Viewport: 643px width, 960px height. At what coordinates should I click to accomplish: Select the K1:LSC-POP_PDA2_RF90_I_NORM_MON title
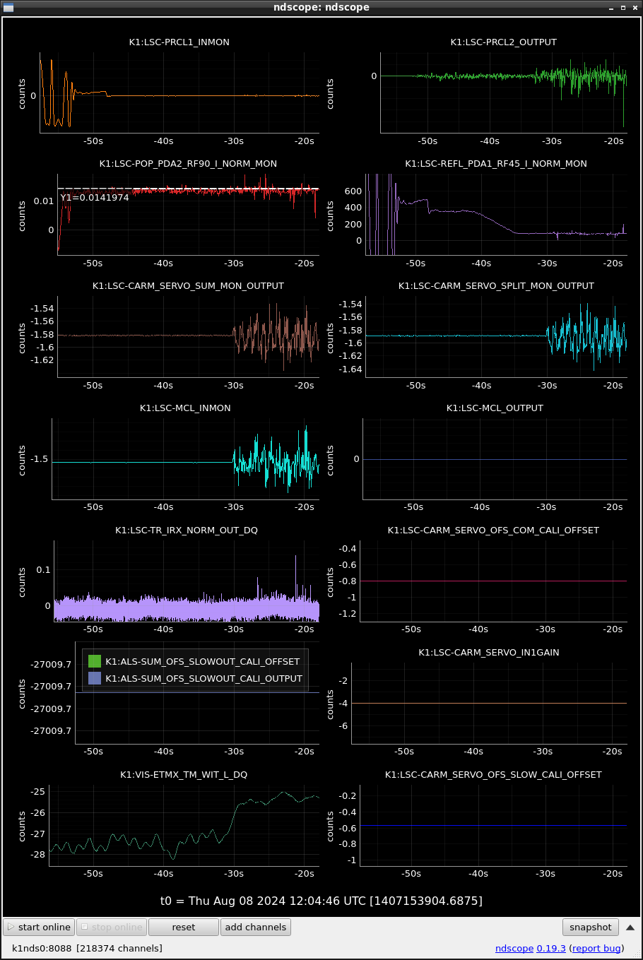point(188,164)
